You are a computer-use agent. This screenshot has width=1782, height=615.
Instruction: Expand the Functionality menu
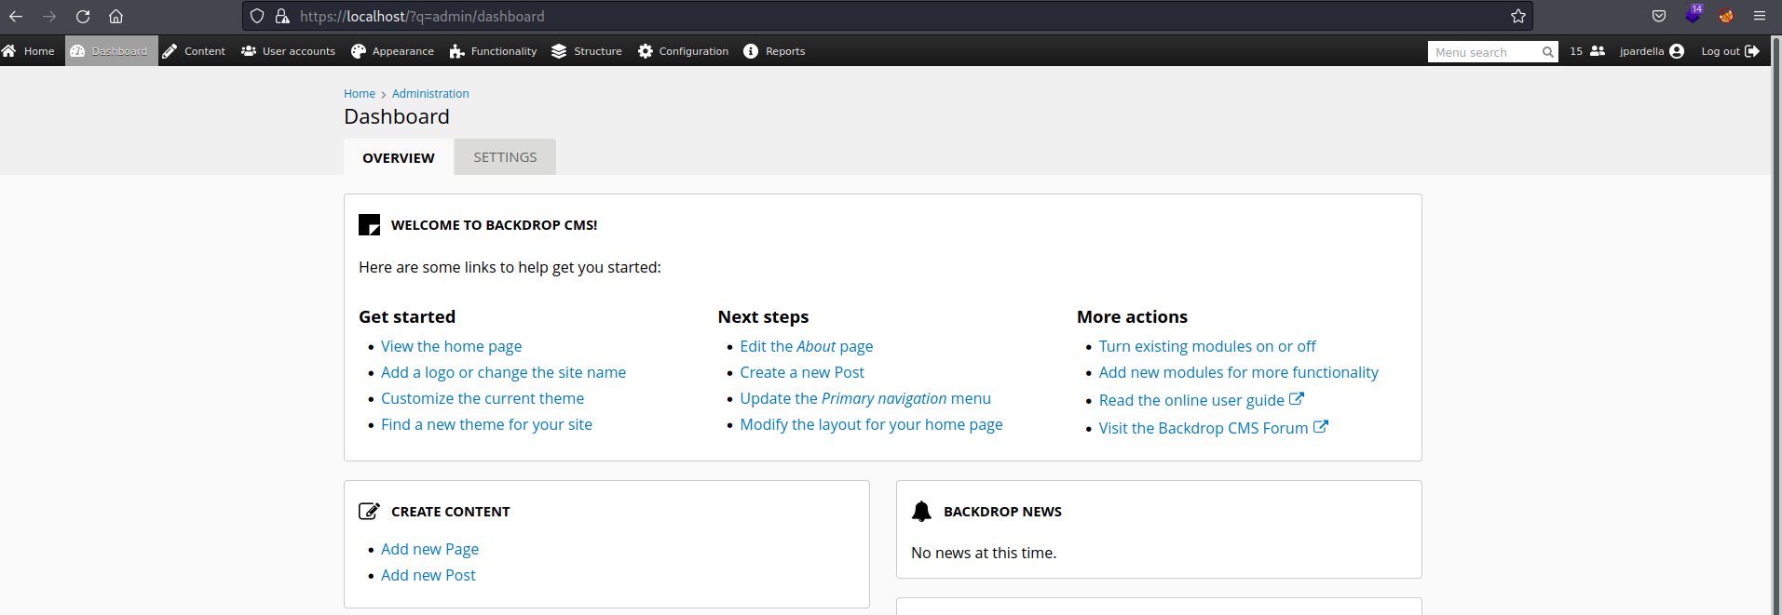[493, 51]
